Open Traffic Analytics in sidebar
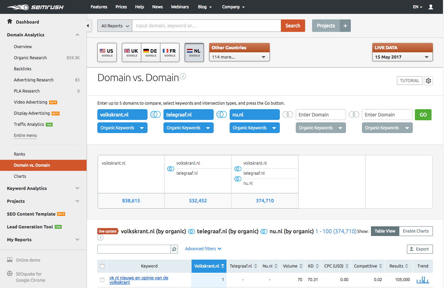 pos(29,124)
